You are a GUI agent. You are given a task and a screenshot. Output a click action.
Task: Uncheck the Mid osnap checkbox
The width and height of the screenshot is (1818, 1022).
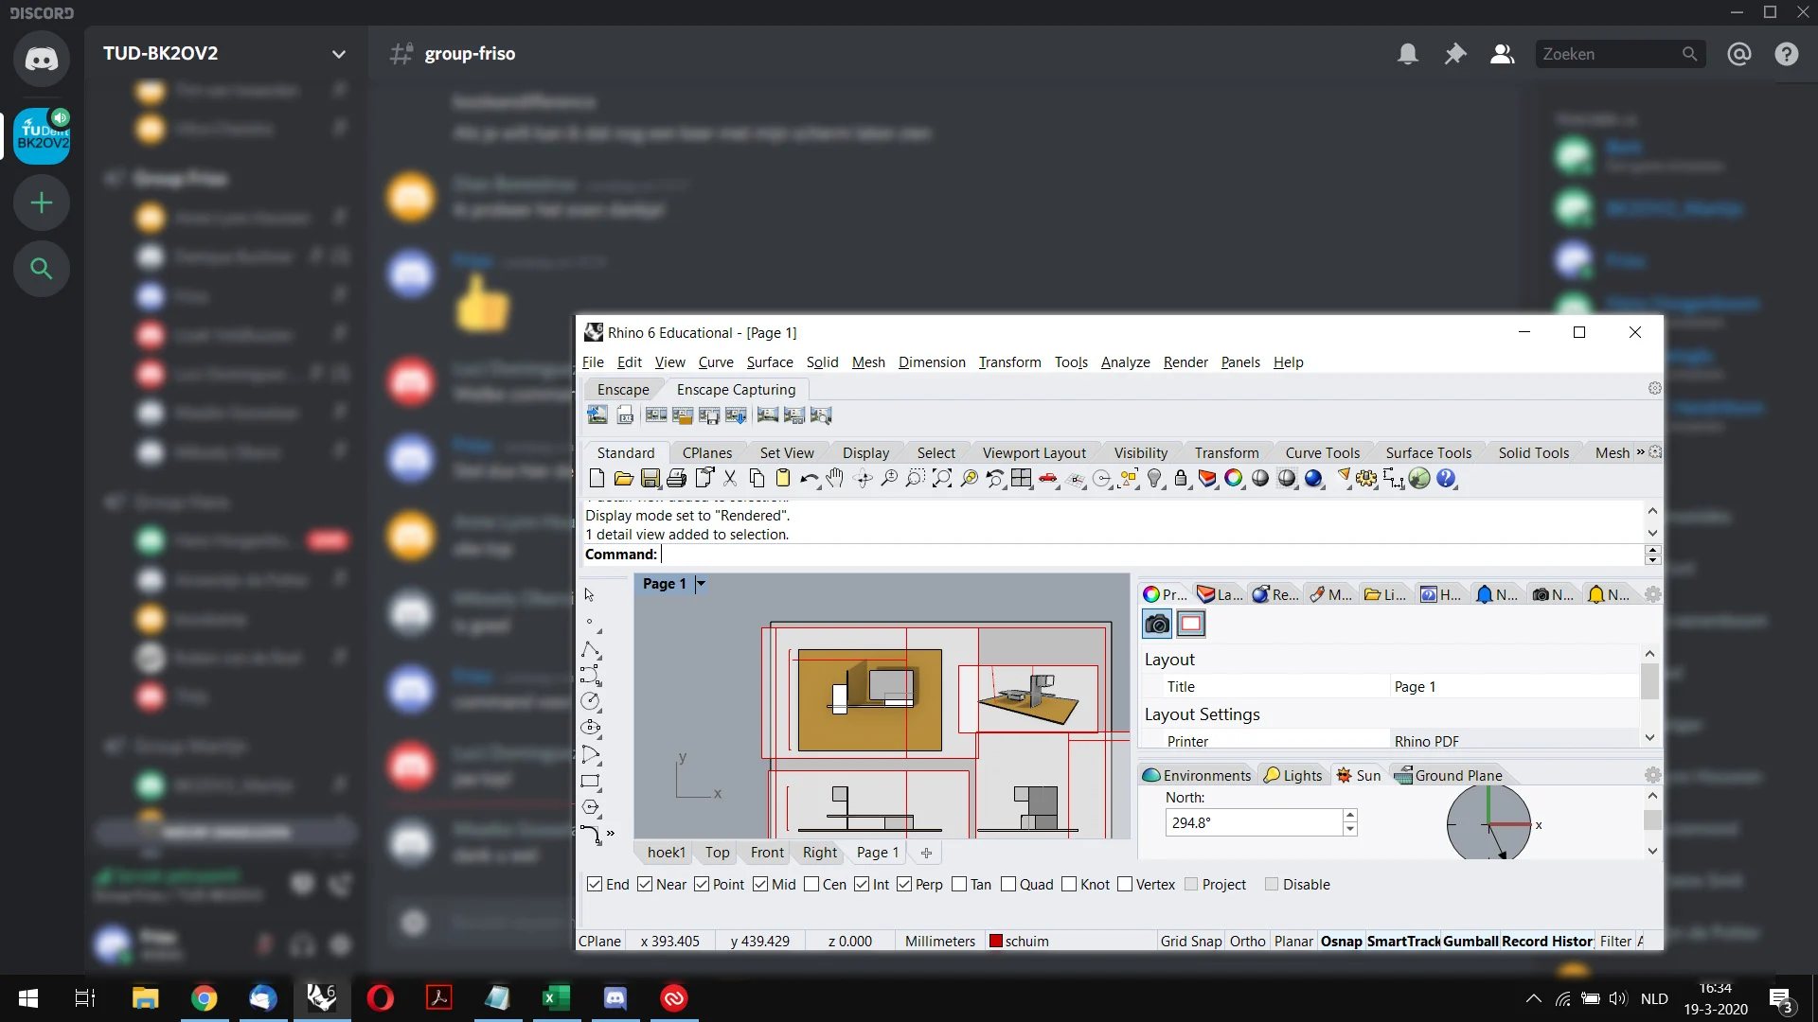[x=760, y=884]
